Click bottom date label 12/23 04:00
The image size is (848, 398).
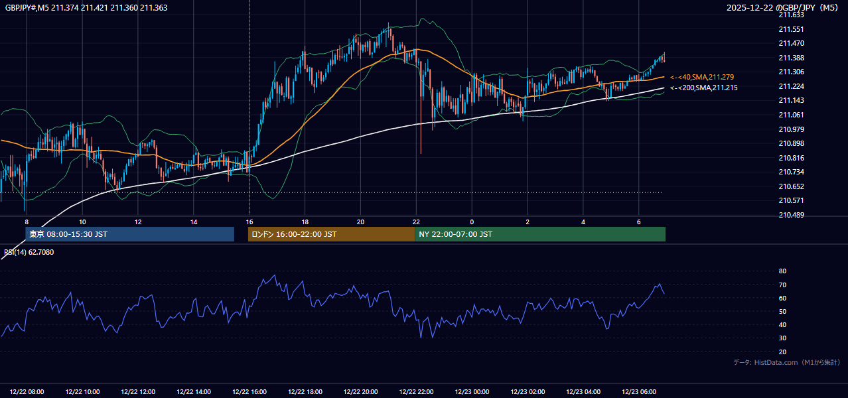click(584, 392)
